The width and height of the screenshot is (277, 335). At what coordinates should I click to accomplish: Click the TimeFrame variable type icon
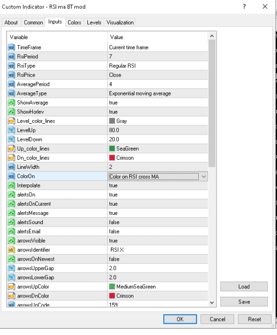tap(12, 47)
